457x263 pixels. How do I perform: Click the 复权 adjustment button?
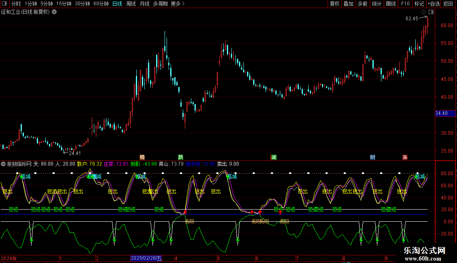(x=334, y=4)
